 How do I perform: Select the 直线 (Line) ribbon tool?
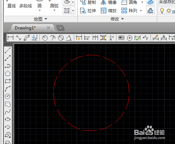12,6
